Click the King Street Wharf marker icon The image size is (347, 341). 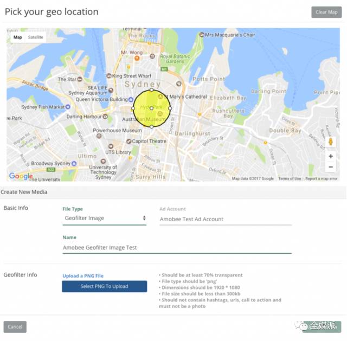click(x=108, y=76)
